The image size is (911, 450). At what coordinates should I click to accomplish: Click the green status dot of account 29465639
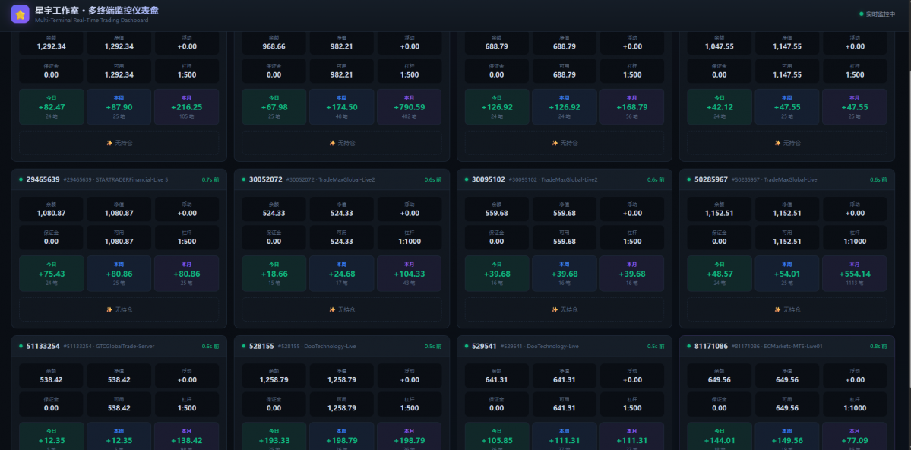[x=21, y=179]
